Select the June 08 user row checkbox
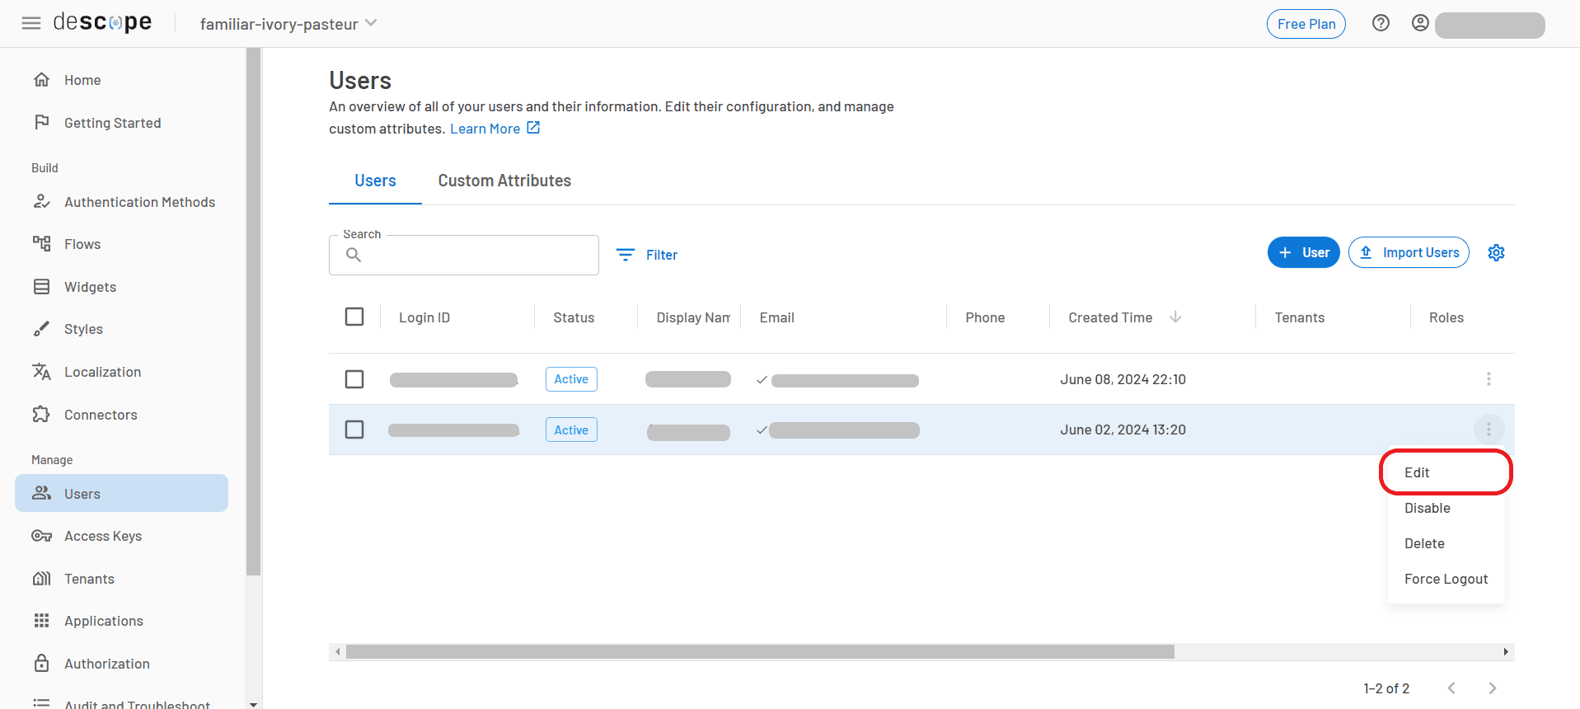Viewport: 1580px width, 709px height. point(354,379)
